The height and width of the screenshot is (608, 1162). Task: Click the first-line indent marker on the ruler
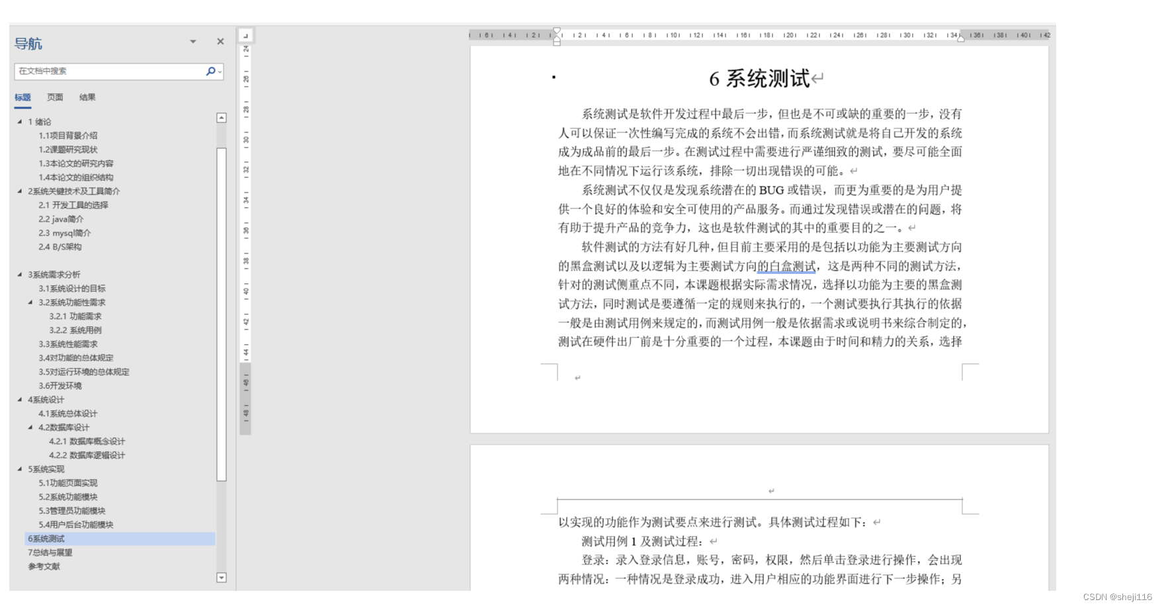click(557, 30)
